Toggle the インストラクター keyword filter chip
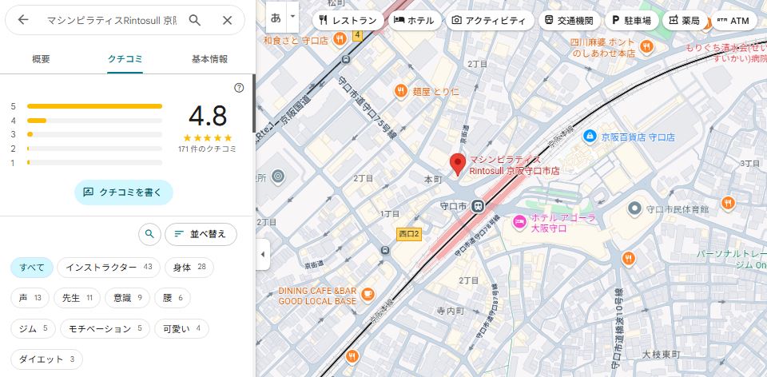767x377 pixels. [109, 268]
